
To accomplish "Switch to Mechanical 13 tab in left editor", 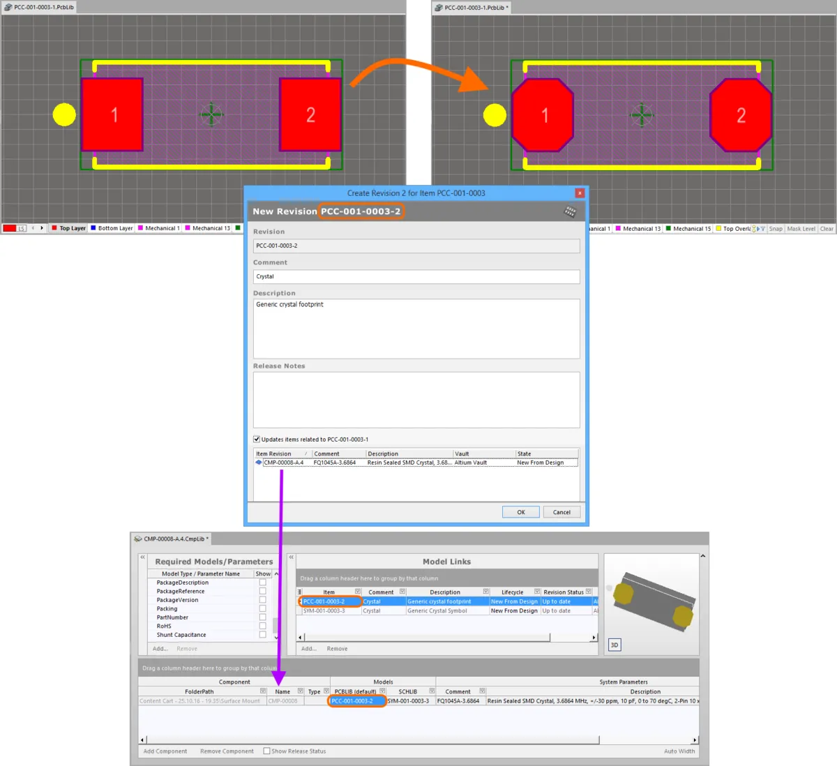I will click(207, 228).
